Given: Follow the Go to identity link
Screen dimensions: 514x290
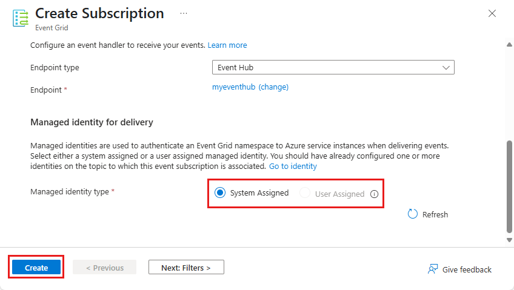Looking at the screenshot, I should point(293,166).
